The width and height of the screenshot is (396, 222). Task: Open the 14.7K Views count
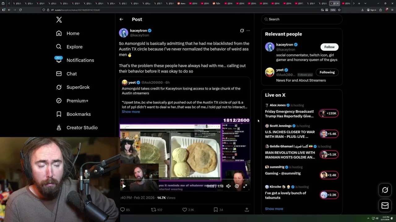[166, 198]
